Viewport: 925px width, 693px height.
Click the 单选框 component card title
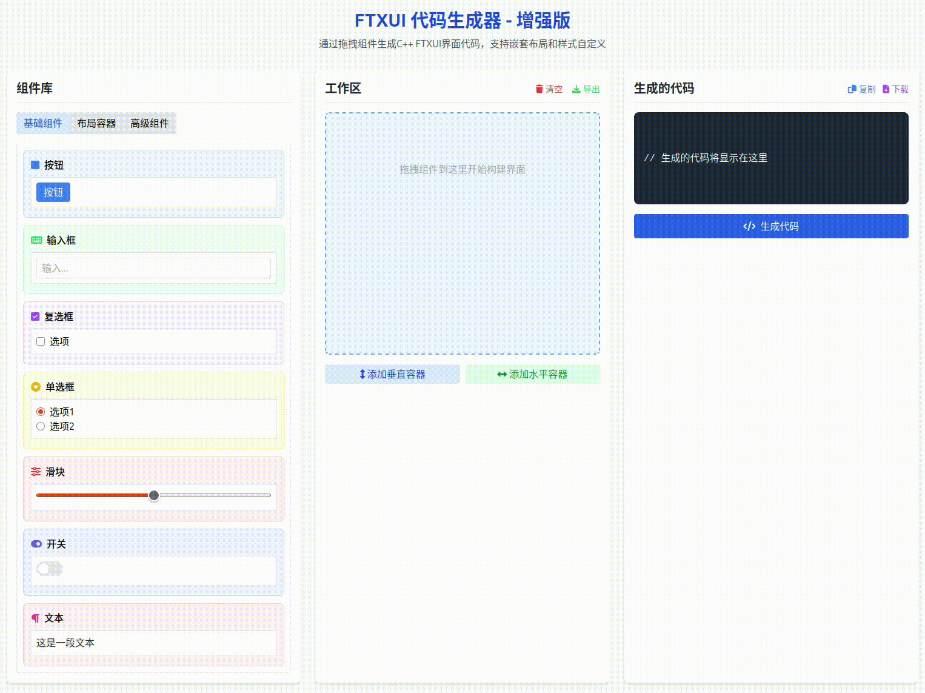click(x=60, y=387)
